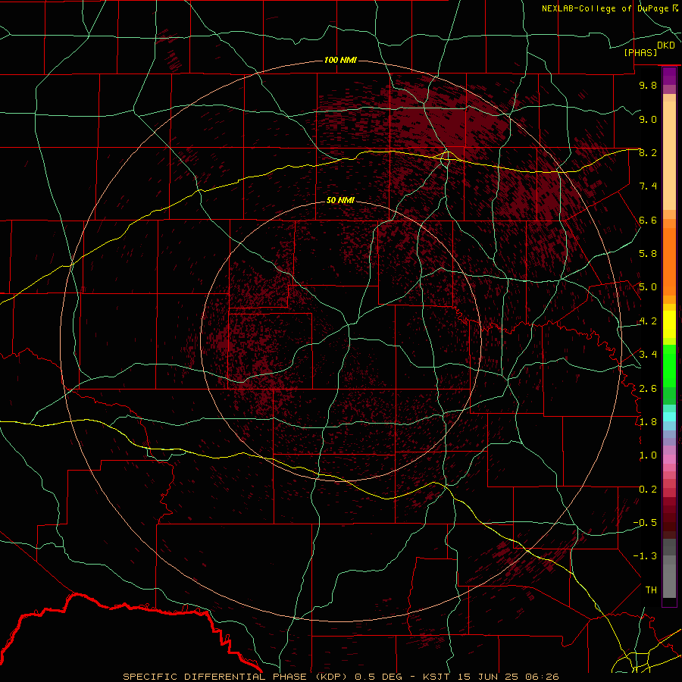This screenshot has height=682, width=682.
Task: Click the 9.8 scale value
Action: [648, 86]
